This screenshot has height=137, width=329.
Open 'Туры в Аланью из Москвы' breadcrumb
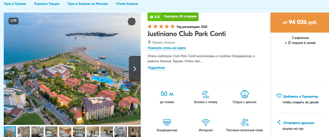point(87,4)
